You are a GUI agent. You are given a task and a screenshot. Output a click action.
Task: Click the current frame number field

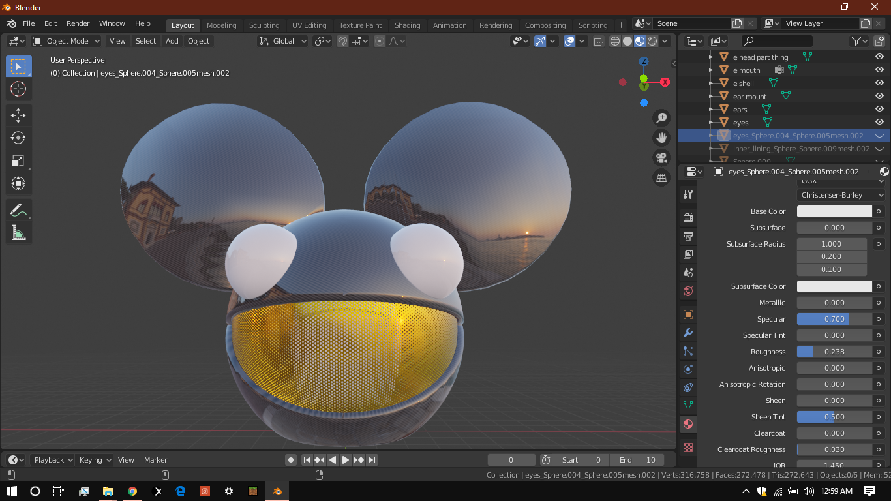[511, 460]
